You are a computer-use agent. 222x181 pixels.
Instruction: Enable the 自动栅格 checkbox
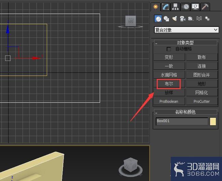click(x=169, y=49)
